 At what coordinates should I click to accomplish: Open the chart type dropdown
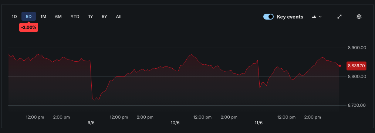click(x=317, y=17)
